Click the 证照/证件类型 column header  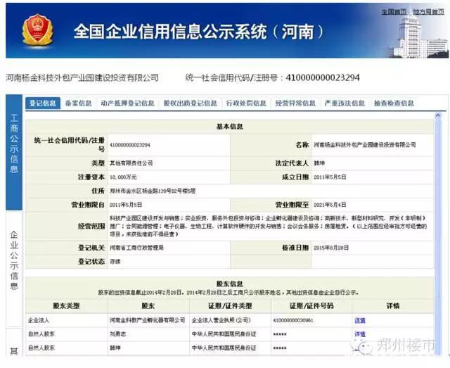click(230, 306)
